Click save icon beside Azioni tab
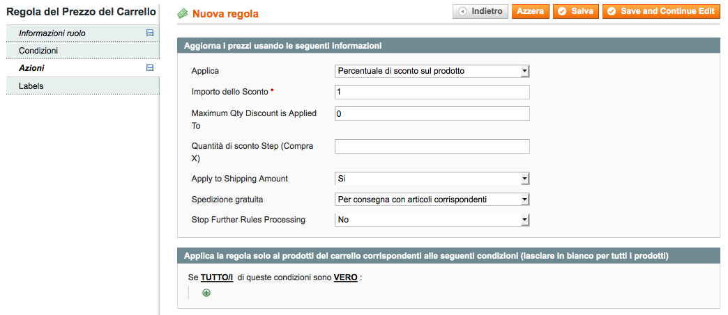The image size is (728, 315). [150, 67]
